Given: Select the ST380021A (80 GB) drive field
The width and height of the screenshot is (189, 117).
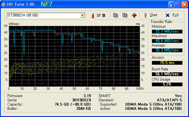Looking at the screenshot, I should [x=46, y=15].
